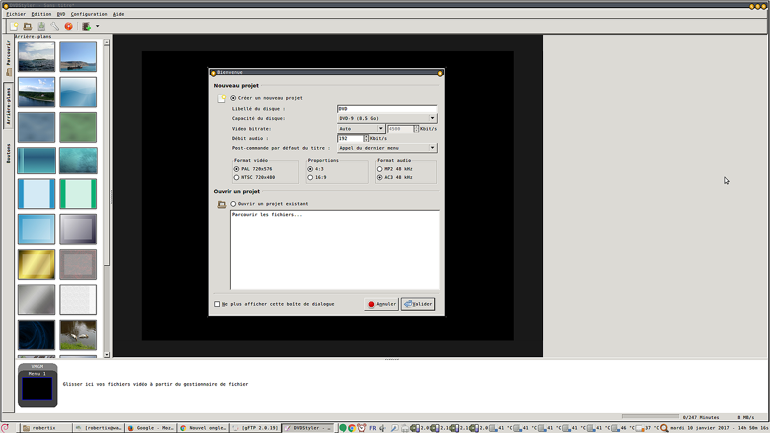Viewport: 770px width, 433px height.
Task: Open the Video bitrate Auto dropdown
Action: coord(361,129)
